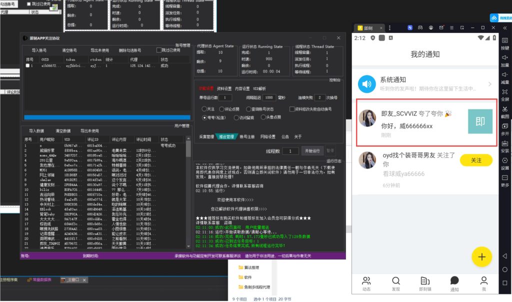Click yellow 关注 follow button
Screen dimensions: 512x302
(476, 160)
